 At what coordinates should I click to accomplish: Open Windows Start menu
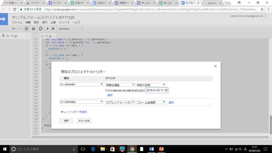click(x=5, y=149)
